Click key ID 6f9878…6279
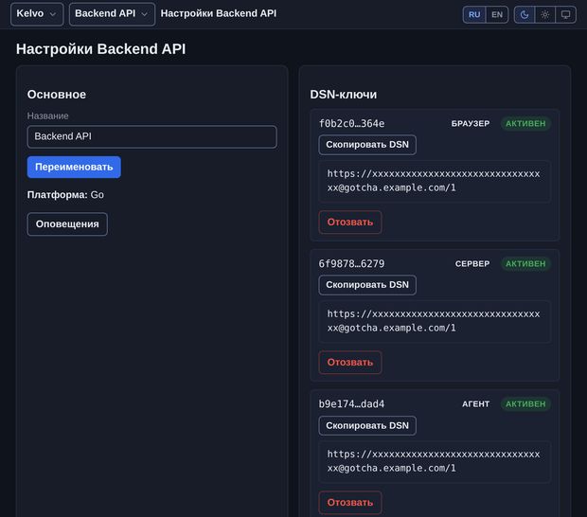587x517 pixels. click(351, 264)
